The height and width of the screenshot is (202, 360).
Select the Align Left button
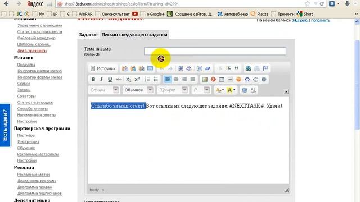click(x=168, y=79)
